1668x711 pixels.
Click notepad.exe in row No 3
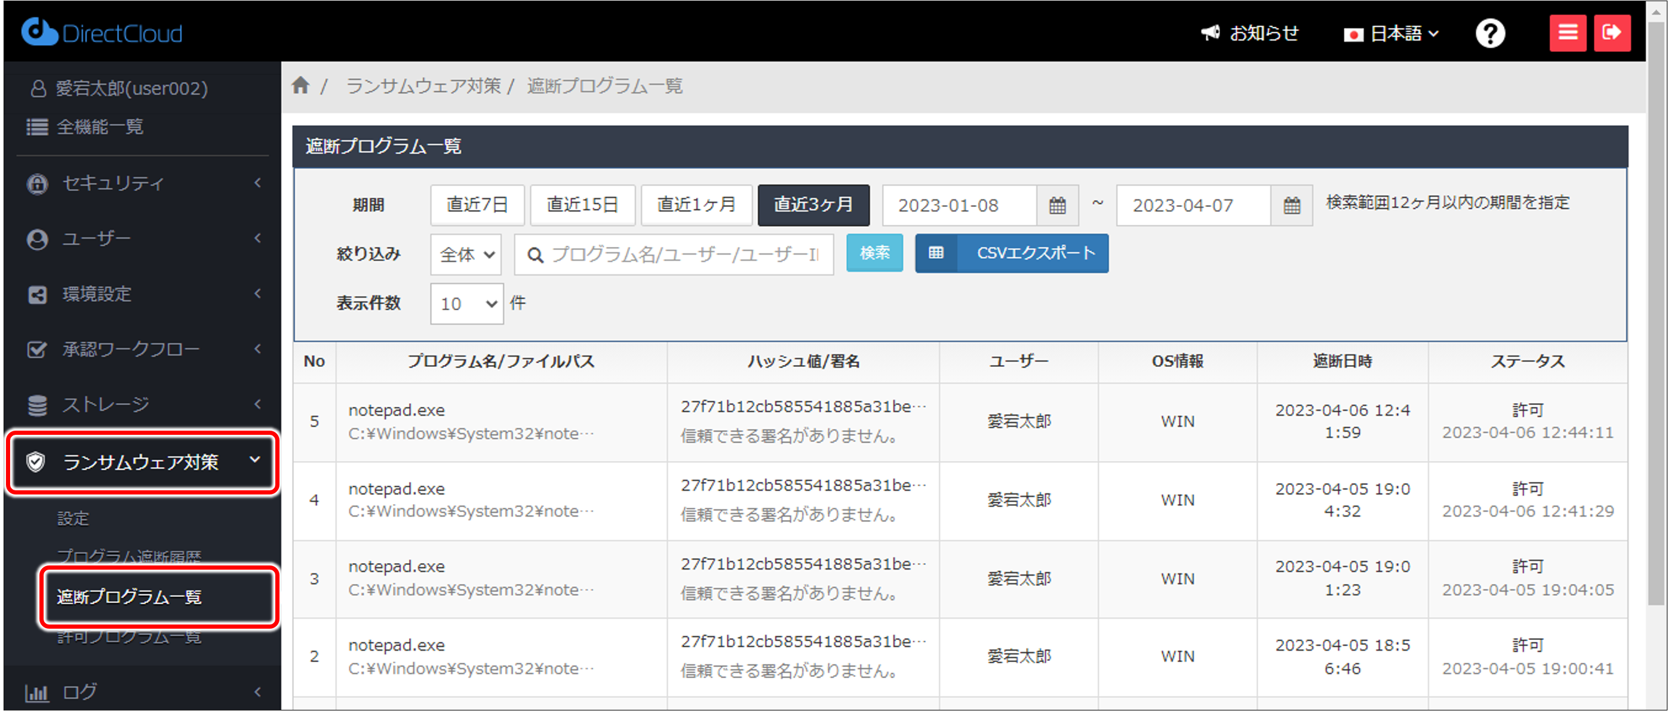click(x=397, y=567)
